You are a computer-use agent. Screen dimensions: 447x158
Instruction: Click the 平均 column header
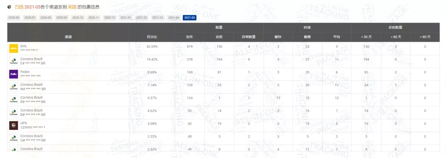coord(336,37)
